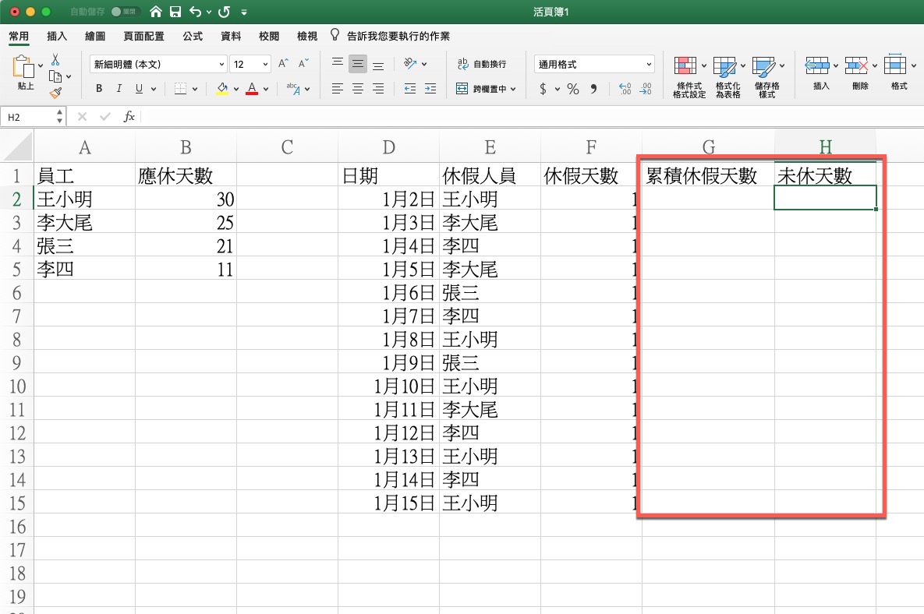Switch to the 繪圖 Draw tab
Screen dimensions: 924x614
(95, 36)
